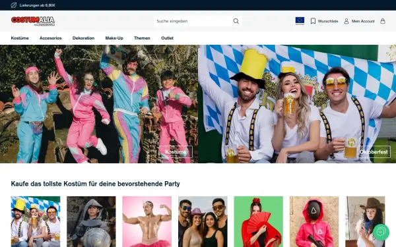
Task: Open the Oktoberfest trio costume thumbnail
Action: [x=36, y=221]
